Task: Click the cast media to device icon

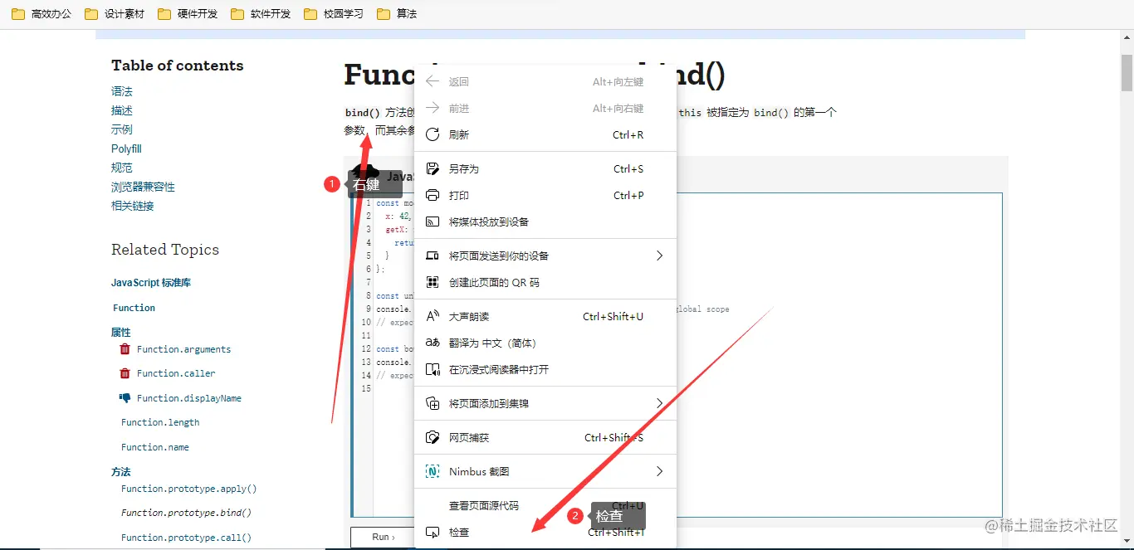Action: coord(432,221)
